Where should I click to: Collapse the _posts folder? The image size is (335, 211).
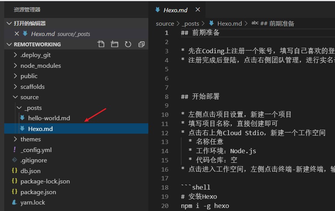click(x=19, y=108)
